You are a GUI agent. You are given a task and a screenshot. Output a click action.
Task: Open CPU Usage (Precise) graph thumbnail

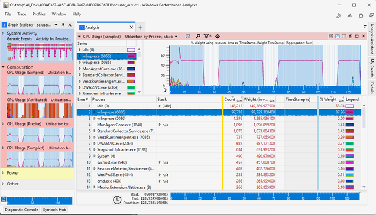(x=40, y=135)
